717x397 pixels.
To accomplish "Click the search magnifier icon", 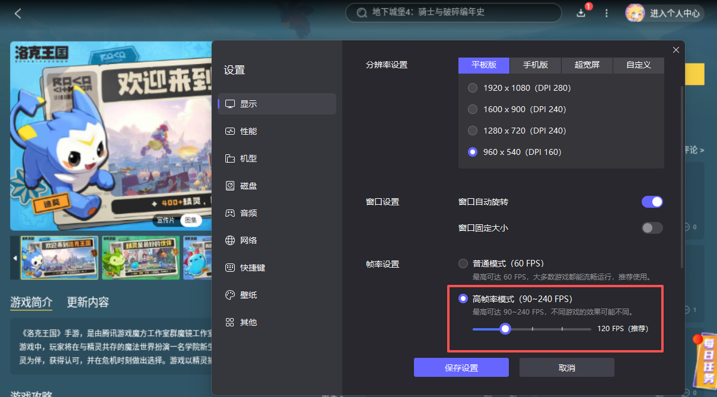I will click(361, 12).
